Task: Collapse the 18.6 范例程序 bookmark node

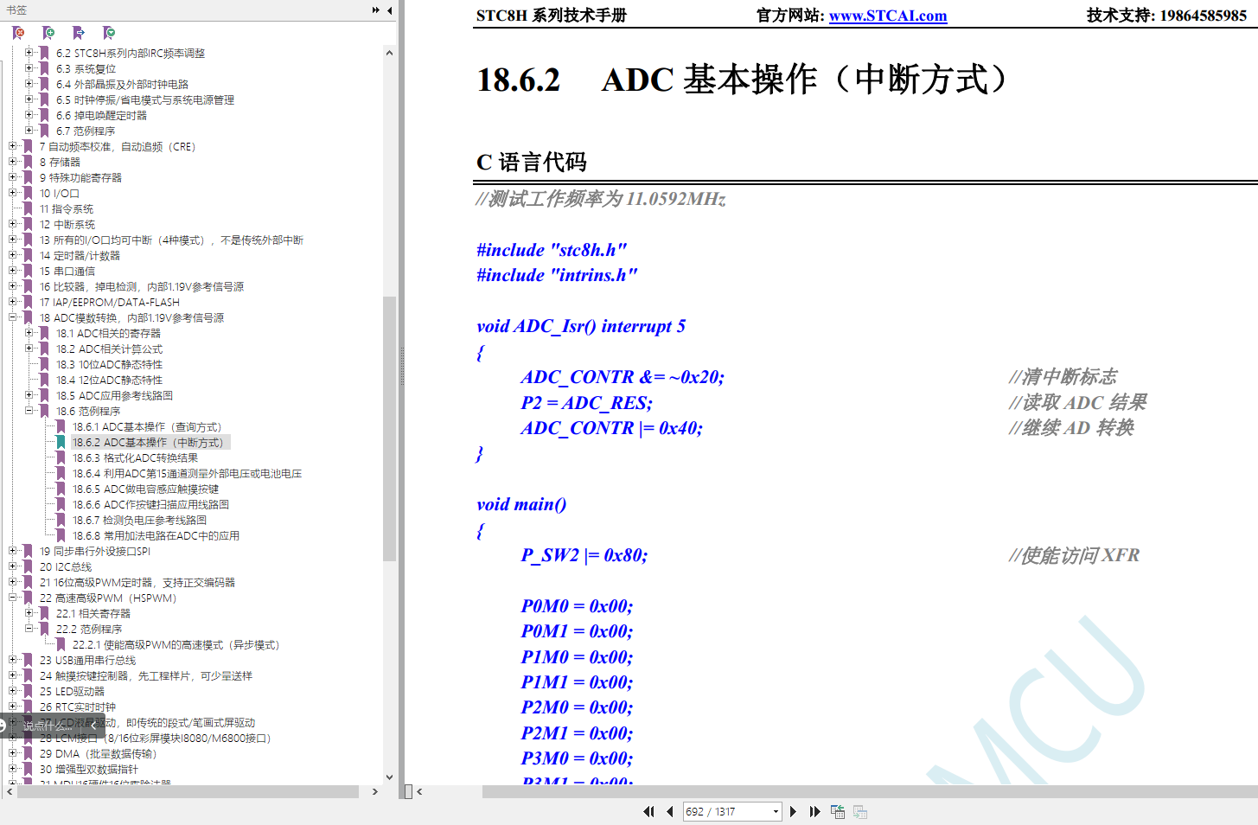Action: pyautogui.click(x=29, y=411)
